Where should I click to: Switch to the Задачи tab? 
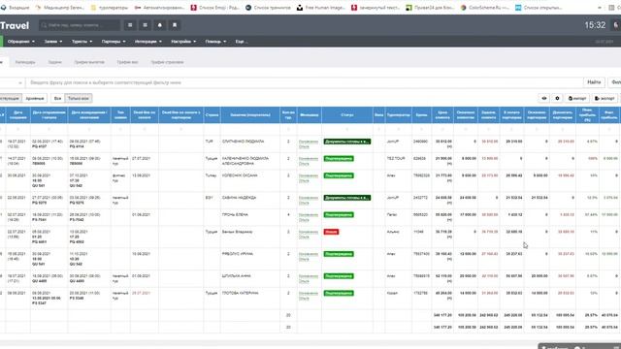[x=54, y=62]
